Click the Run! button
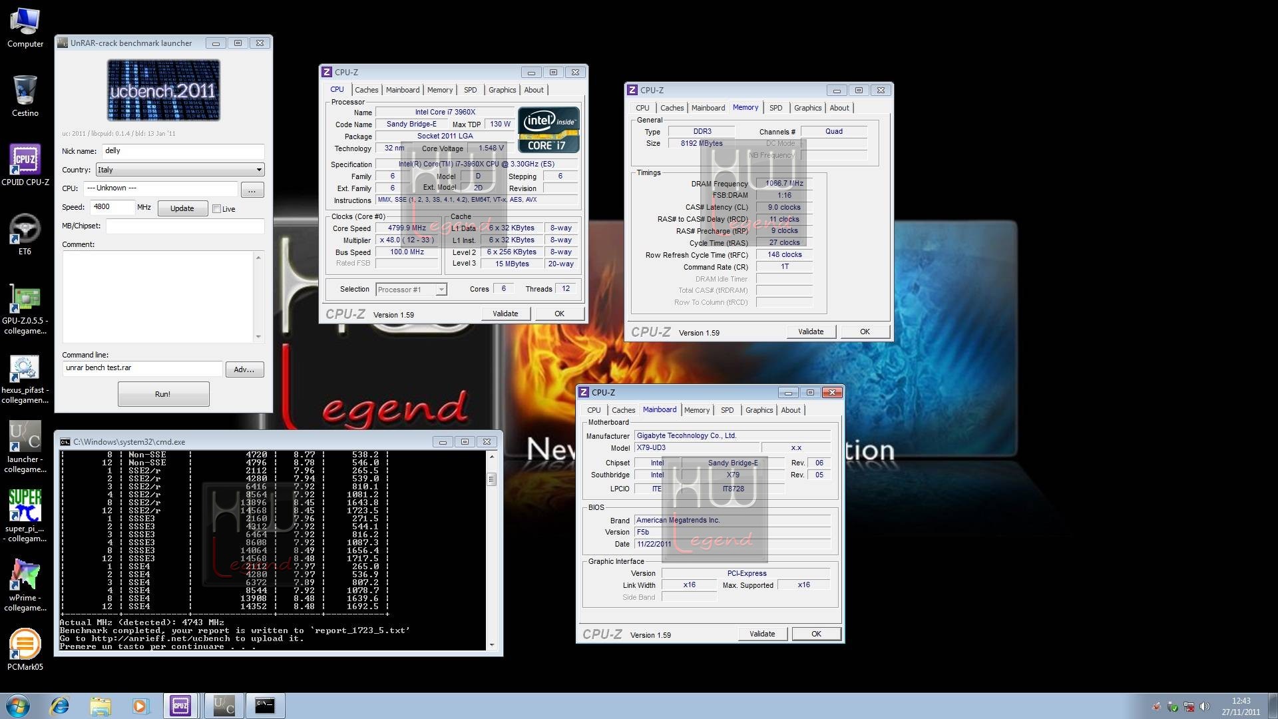The image size is (1278, 719). click(x=163, y=394)
